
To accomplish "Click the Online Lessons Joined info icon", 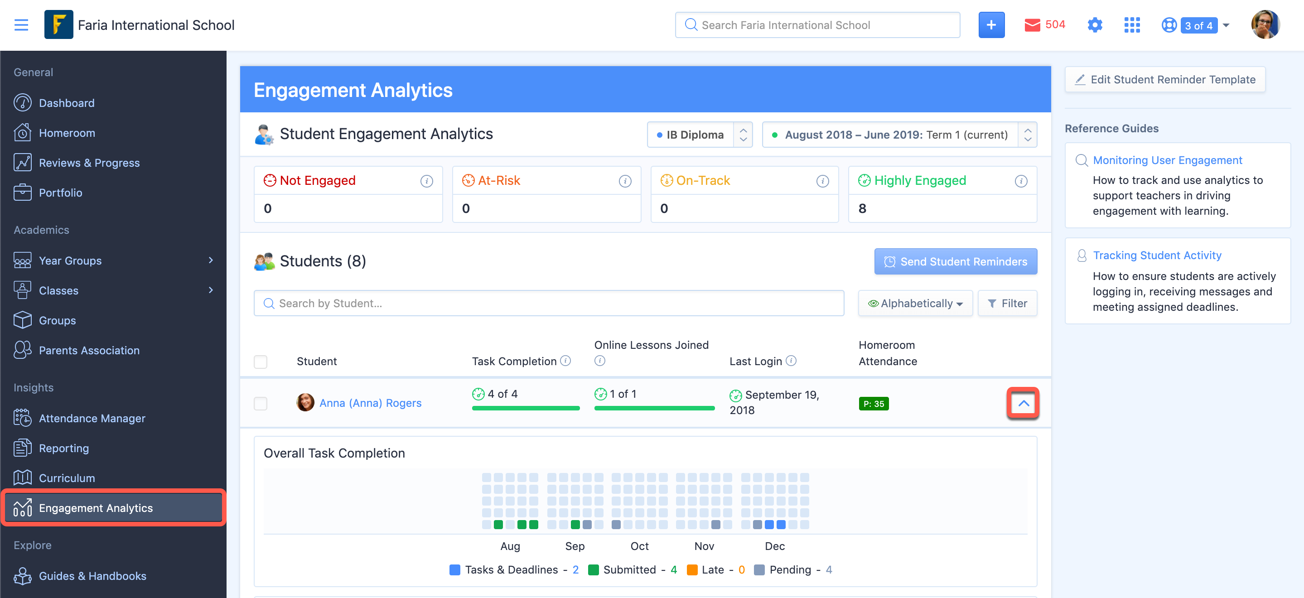I will click(599, 361).
